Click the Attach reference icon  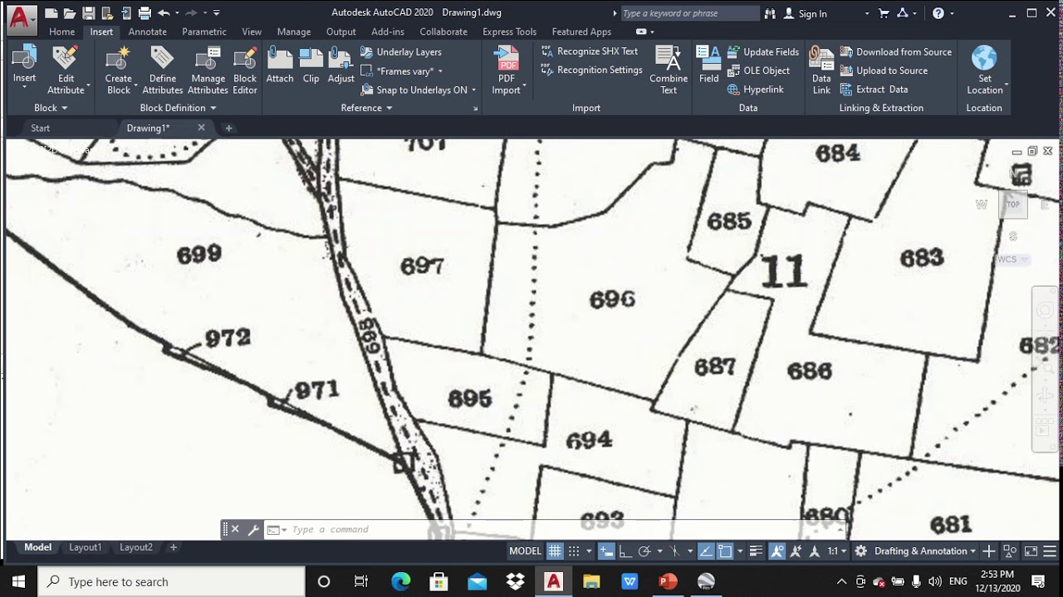coord(280,66)
